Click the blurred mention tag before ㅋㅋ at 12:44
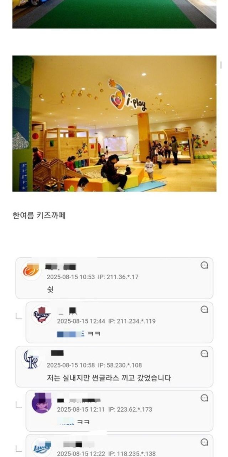 (71, 334)
